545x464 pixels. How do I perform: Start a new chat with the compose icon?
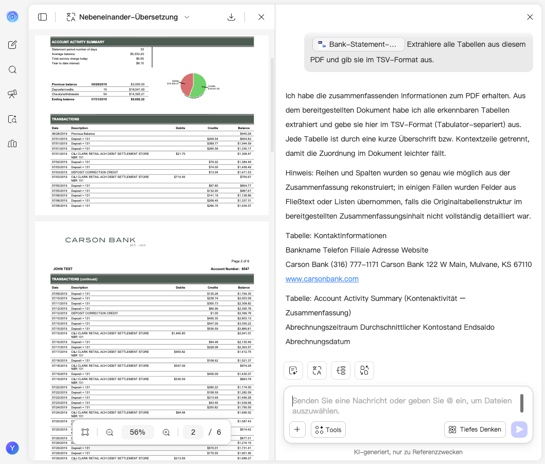[12, 45]
